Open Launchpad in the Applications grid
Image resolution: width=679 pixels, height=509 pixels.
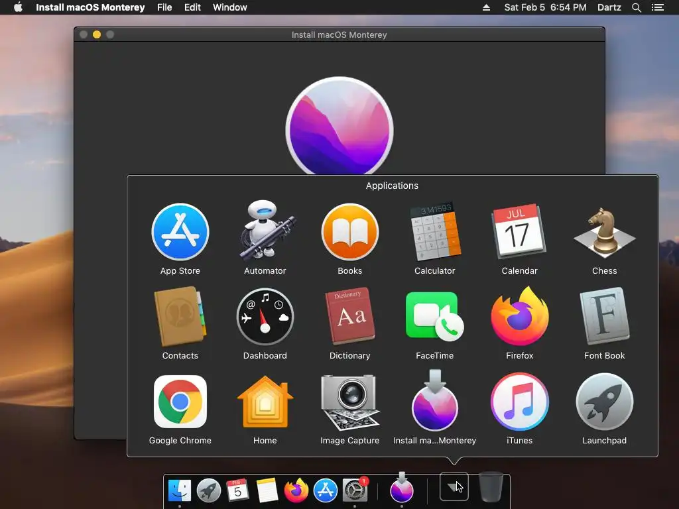point(605,402)
